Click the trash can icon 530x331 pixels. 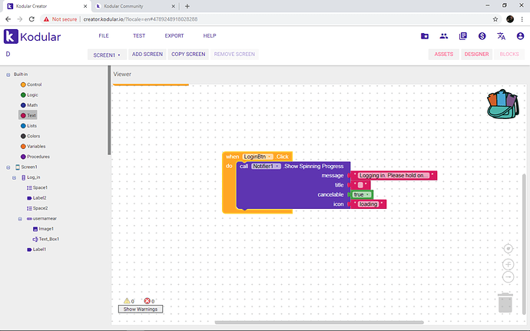[505, 303]
